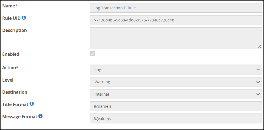Image resolution: width=264 pixels, height=130 pixels.
Task: Click the Enabled label text
Action: (11, 54)
